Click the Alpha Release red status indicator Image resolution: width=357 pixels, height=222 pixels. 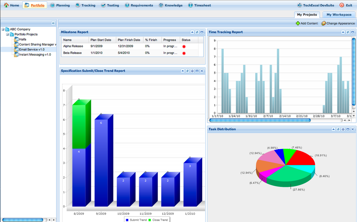click(x=184, y=47)
